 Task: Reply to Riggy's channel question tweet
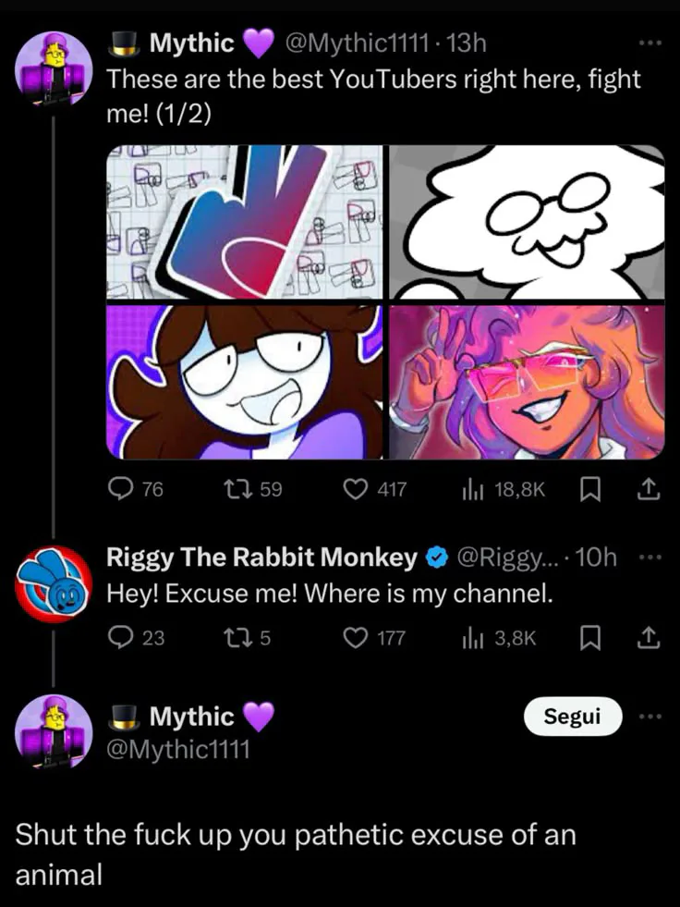(122, 636)
